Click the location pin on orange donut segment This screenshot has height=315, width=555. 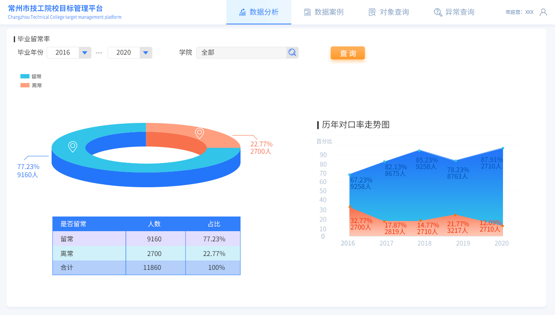(199, 133)
